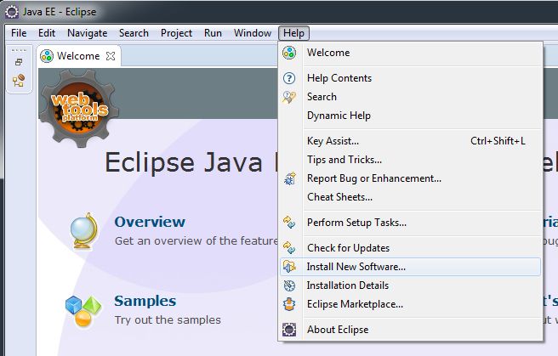Click the Welcome icon in Help menu

[x=289, y=53]
